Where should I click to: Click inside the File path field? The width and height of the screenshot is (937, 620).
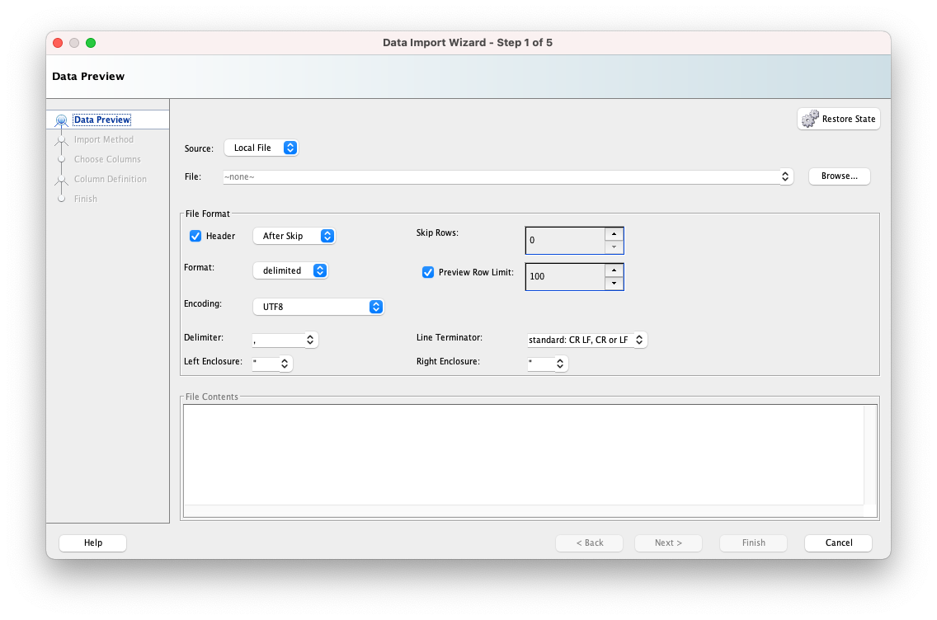click(499, 176)
